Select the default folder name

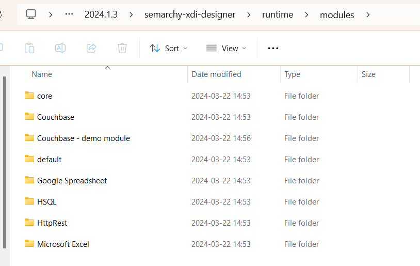tap(50, 160)
